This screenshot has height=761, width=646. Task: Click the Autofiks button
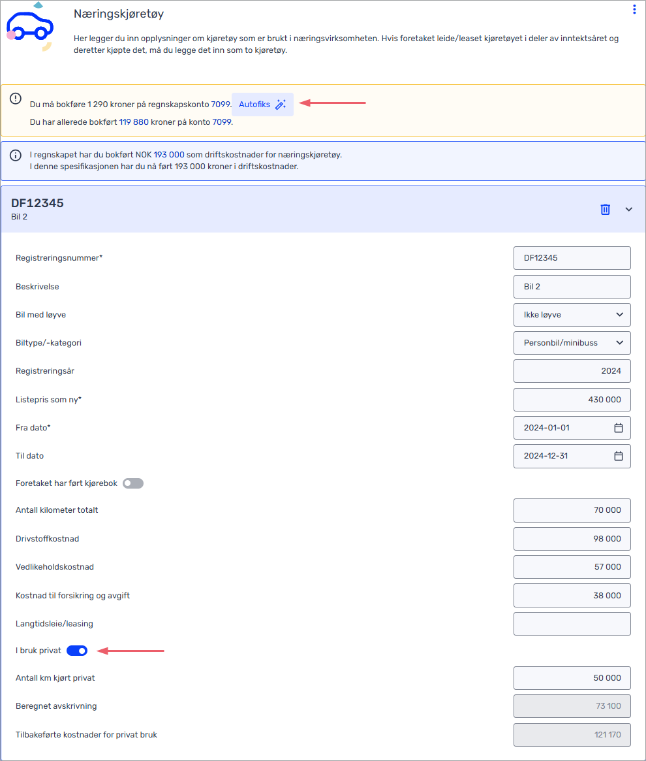coord(262,105)
